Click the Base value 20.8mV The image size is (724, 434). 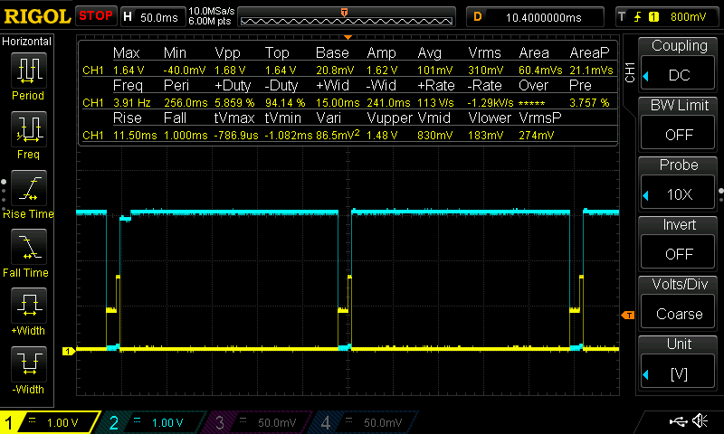click(335, 71)
